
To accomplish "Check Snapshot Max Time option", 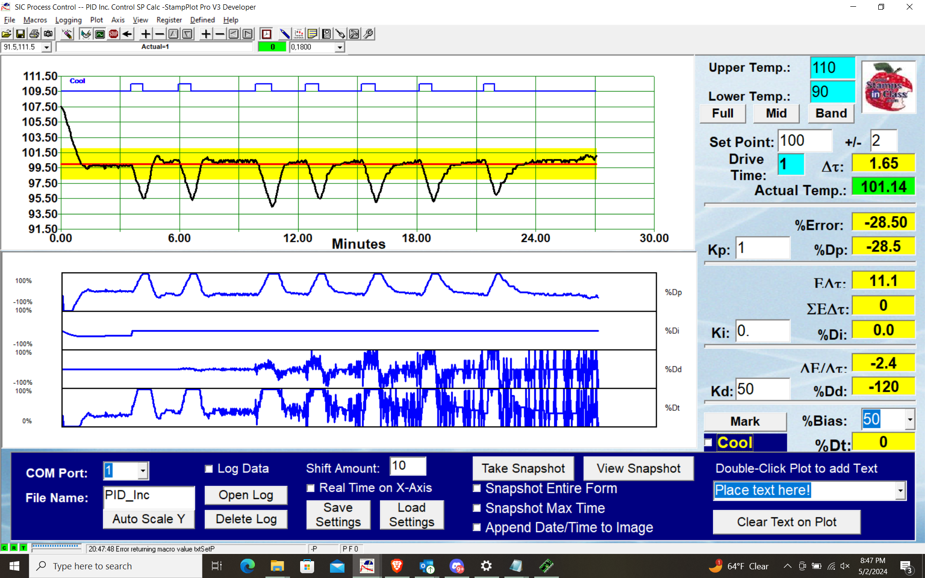I will point(477,508).
